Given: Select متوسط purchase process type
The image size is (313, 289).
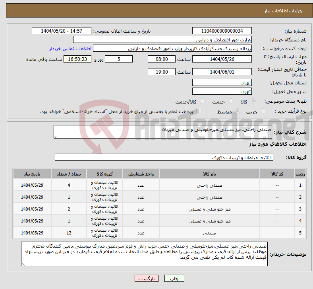Looking at the screenshot, I should (238, 112).
